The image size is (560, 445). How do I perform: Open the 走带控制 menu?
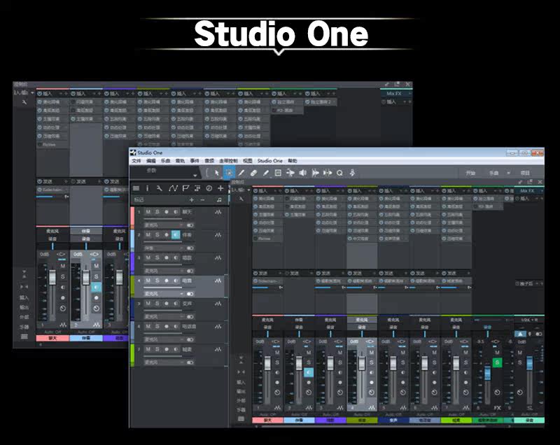[x=228, y=161]
